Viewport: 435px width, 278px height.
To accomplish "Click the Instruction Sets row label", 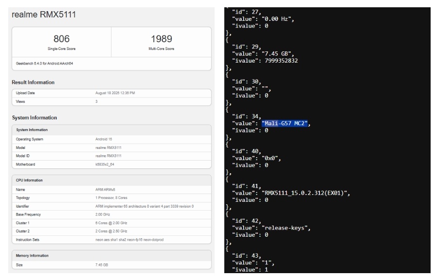I will (28, 240).
